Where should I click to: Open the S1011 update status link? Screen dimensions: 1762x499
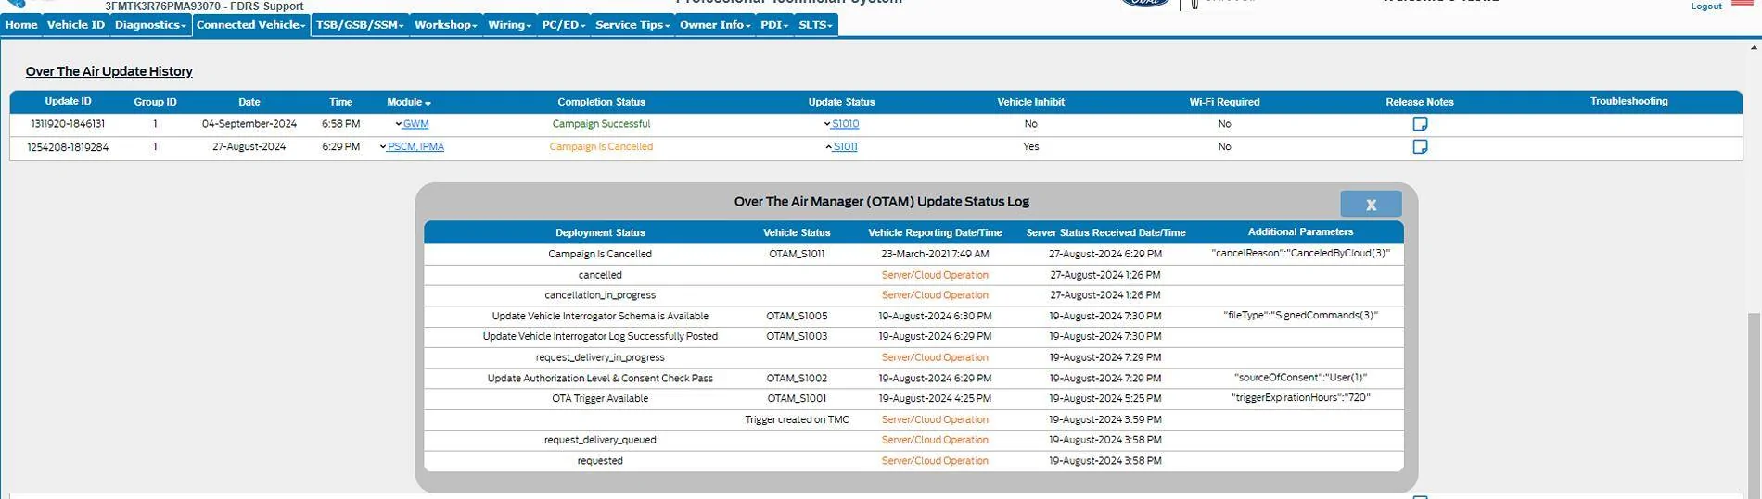845,147
